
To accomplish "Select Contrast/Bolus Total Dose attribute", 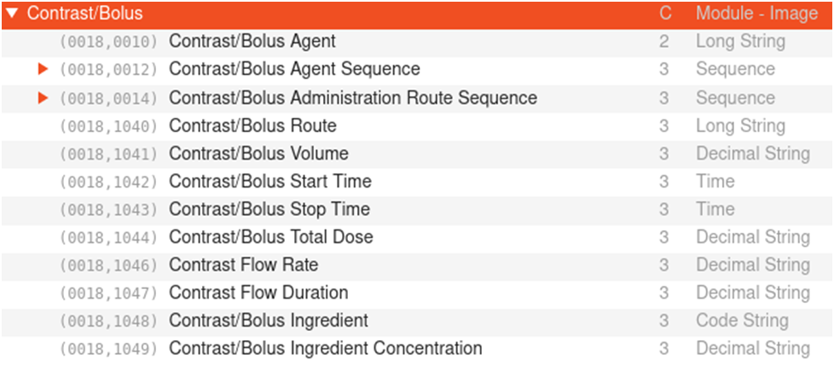I will click(x=270, y=237).
